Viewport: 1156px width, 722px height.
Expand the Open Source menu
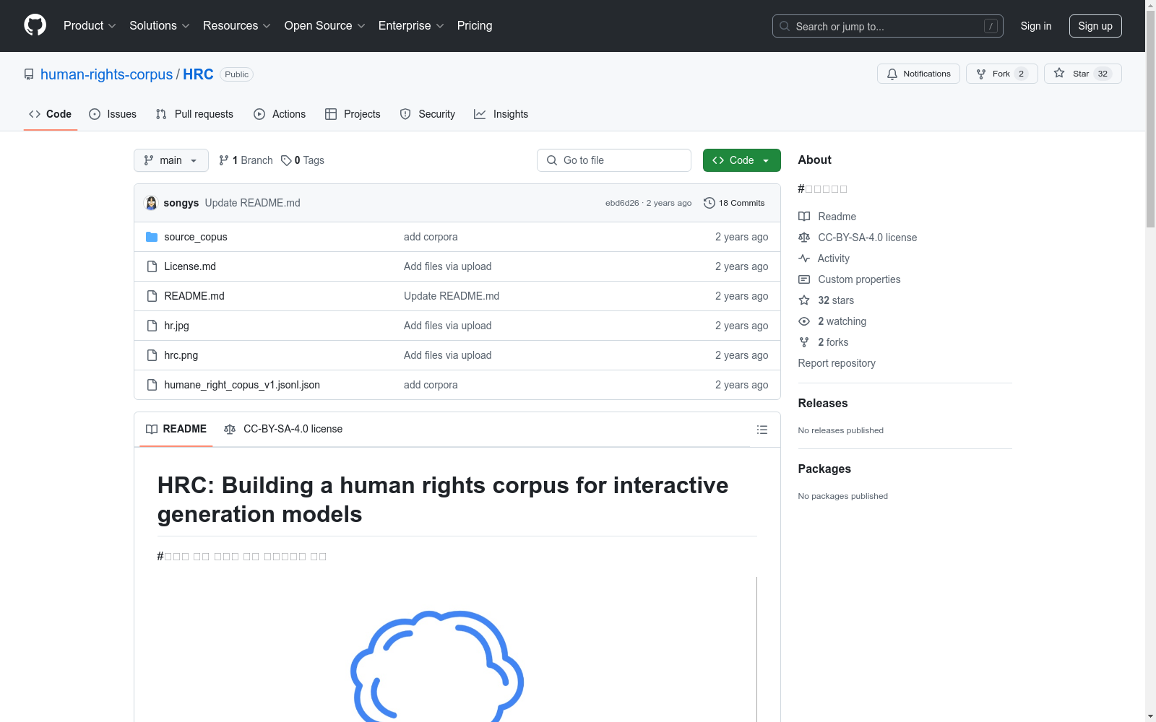tap(325, 25)
